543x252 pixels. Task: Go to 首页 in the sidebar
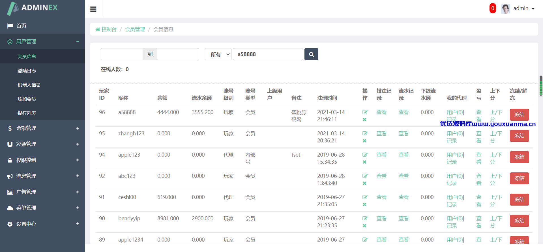pyautogui.click(x=42, y=26)
